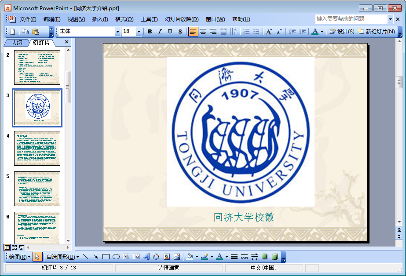
Task: Switch to 幻灯片 slides tab
Action: 41,43
